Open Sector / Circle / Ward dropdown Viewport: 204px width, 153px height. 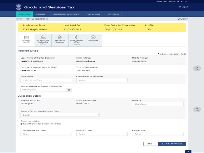(x=60, y=115)
